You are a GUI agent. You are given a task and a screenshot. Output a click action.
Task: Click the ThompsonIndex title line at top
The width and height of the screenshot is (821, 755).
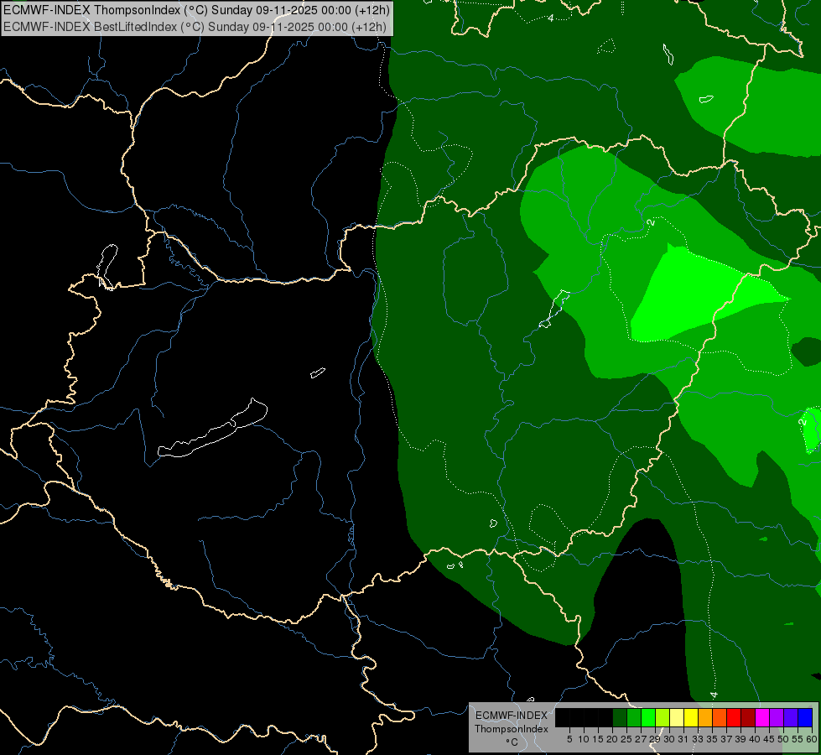pos(196,9)
